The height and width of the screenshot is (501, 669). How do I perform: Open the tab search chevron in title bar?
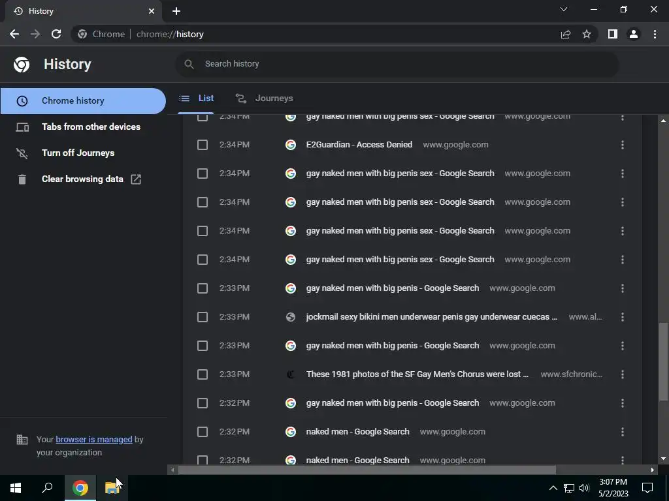point(564,9)
